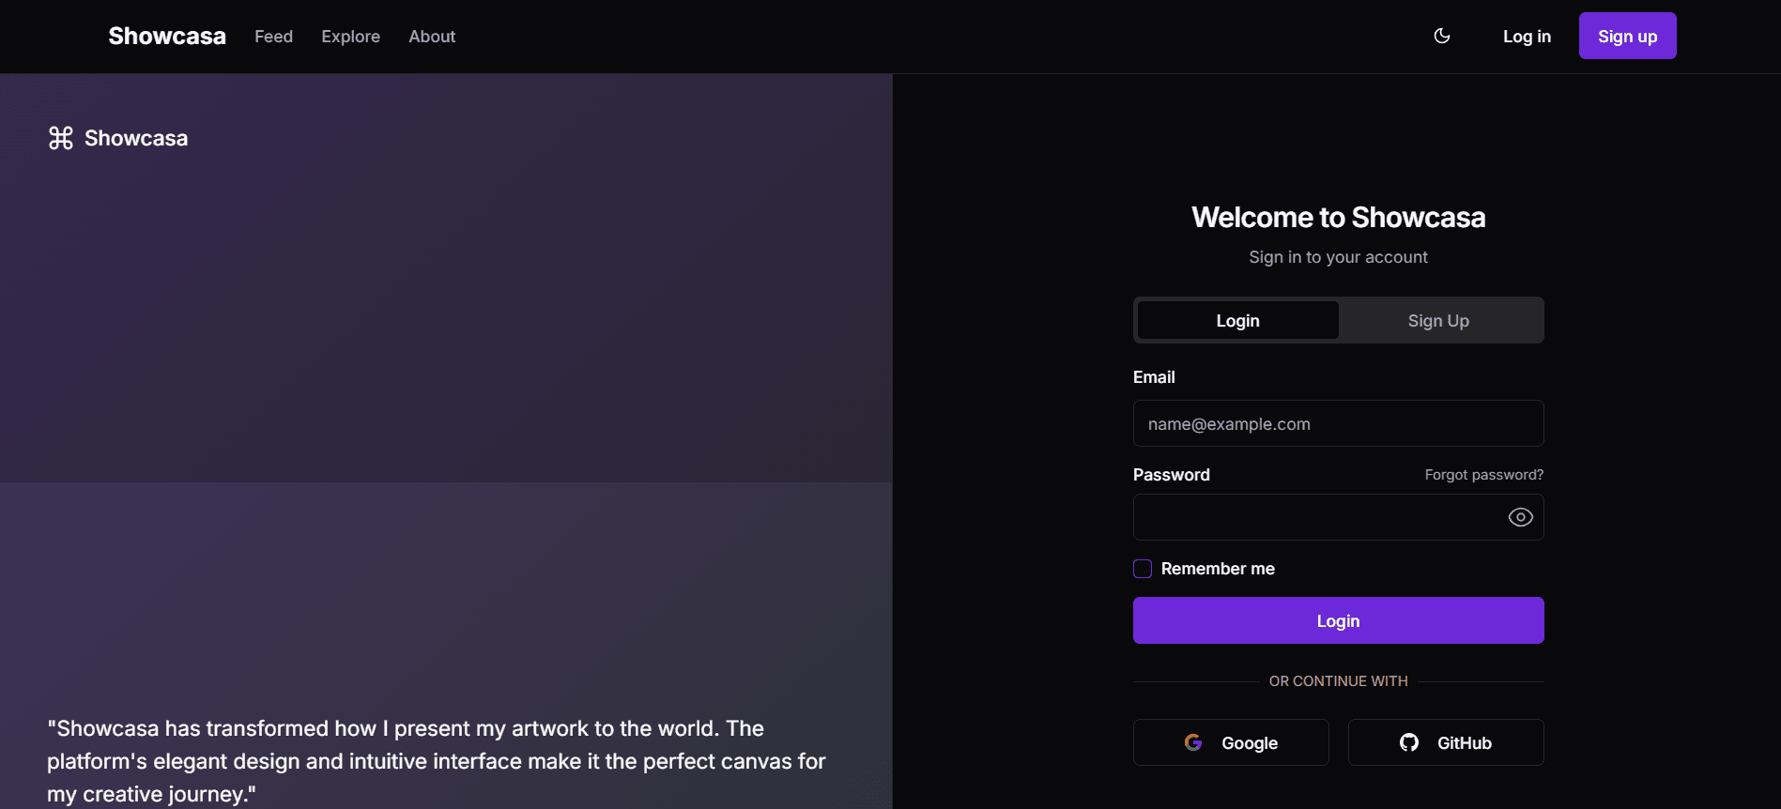This screenshot has height=809, width=1781.
Task: Click the Password field label
Action: (x=1171, y=475)
